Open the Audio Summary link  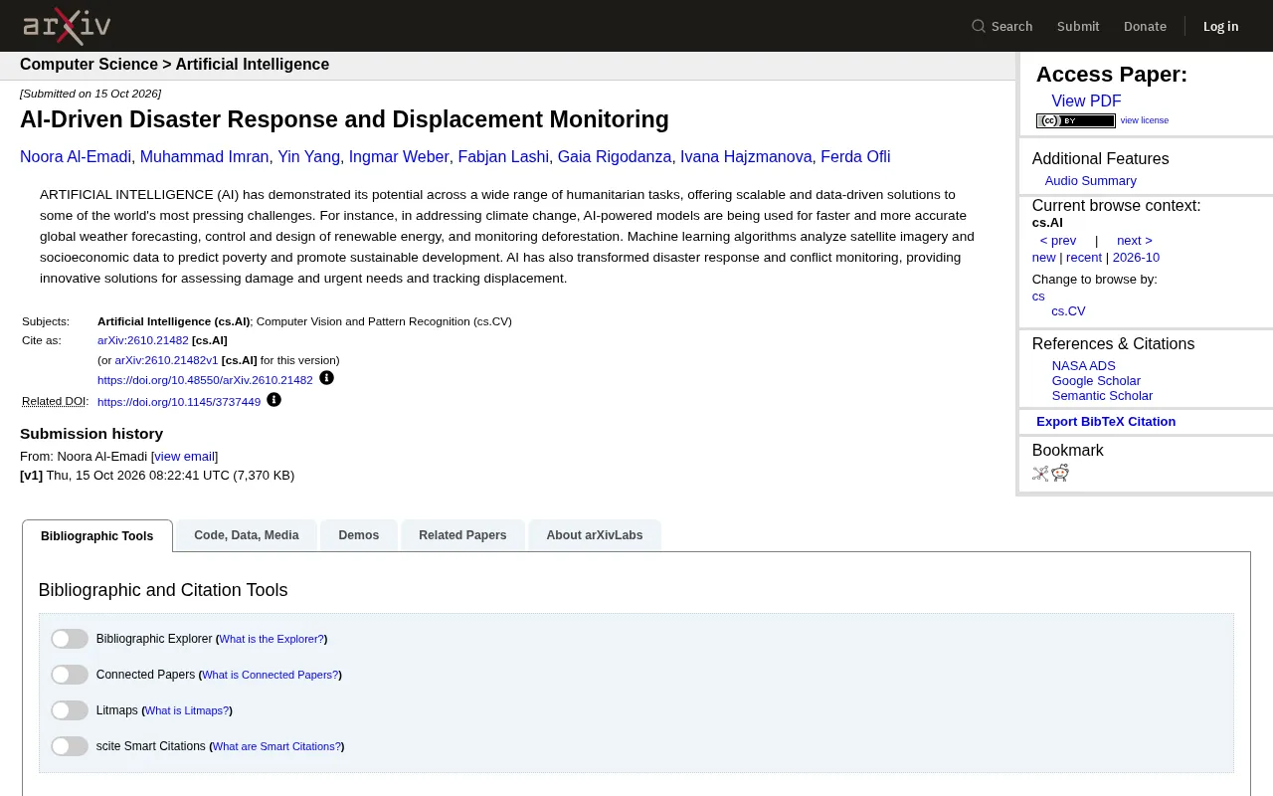[1090, 181]
